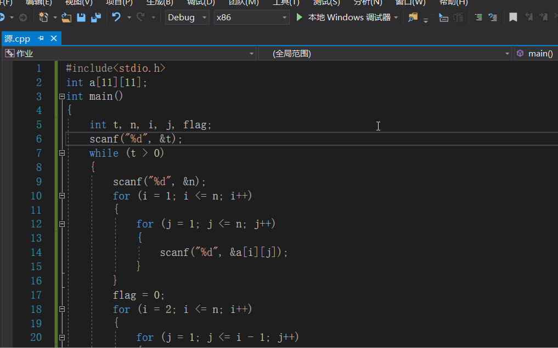Click the 本地 Windows 调试器 button label
Screen dimensions: 558x348
(349, 18)
